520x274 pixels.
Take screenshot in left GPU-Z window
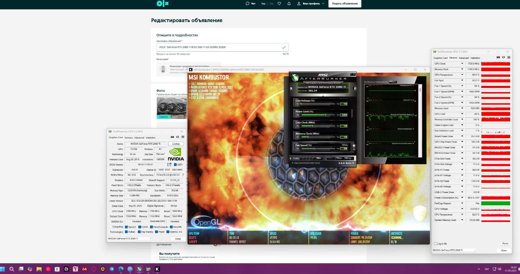(x=172, y=137)
